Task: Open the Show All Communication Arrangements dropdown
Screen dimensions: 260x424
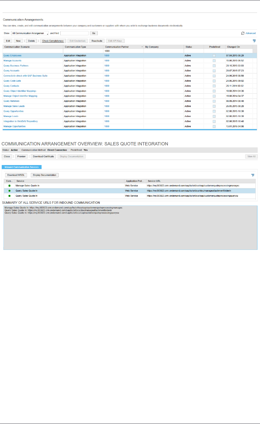Action: pyautogui.click(x=30, y=33)
